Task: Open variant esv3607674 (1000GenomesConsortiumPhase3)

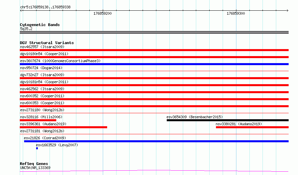Action: 60,61
